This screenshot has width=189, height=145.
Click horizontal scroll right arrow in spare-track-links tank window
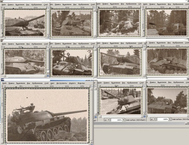45,76
